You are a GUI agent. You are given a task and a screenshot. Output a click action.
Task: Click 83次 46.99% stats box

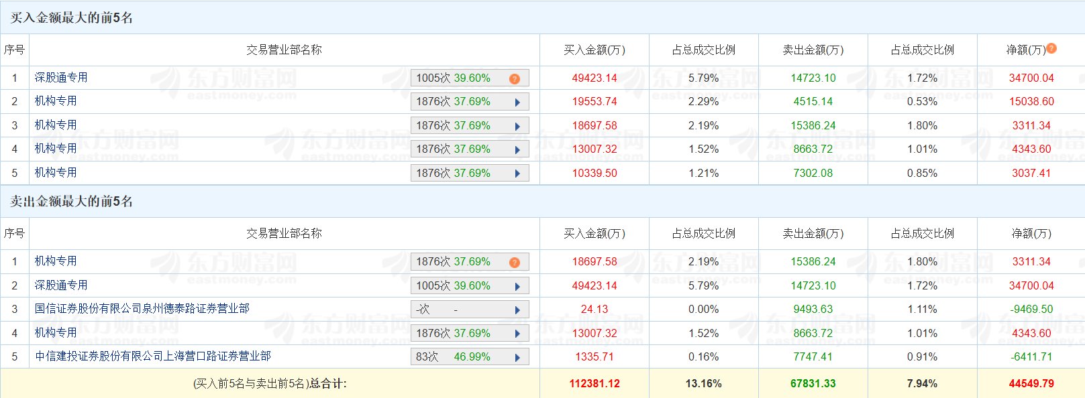462,357
